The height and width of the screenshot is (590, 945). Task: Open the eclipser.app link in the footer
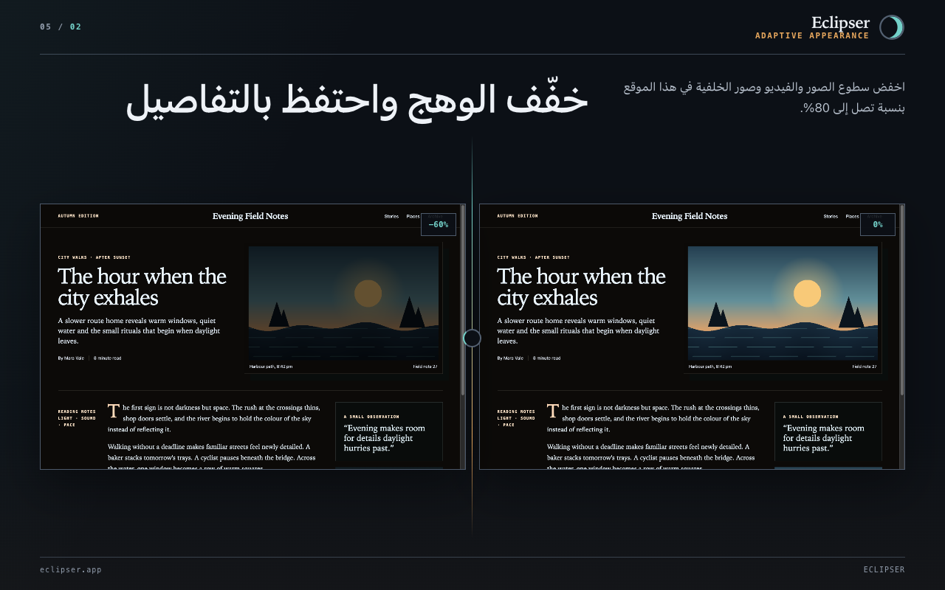click(71, 569)
